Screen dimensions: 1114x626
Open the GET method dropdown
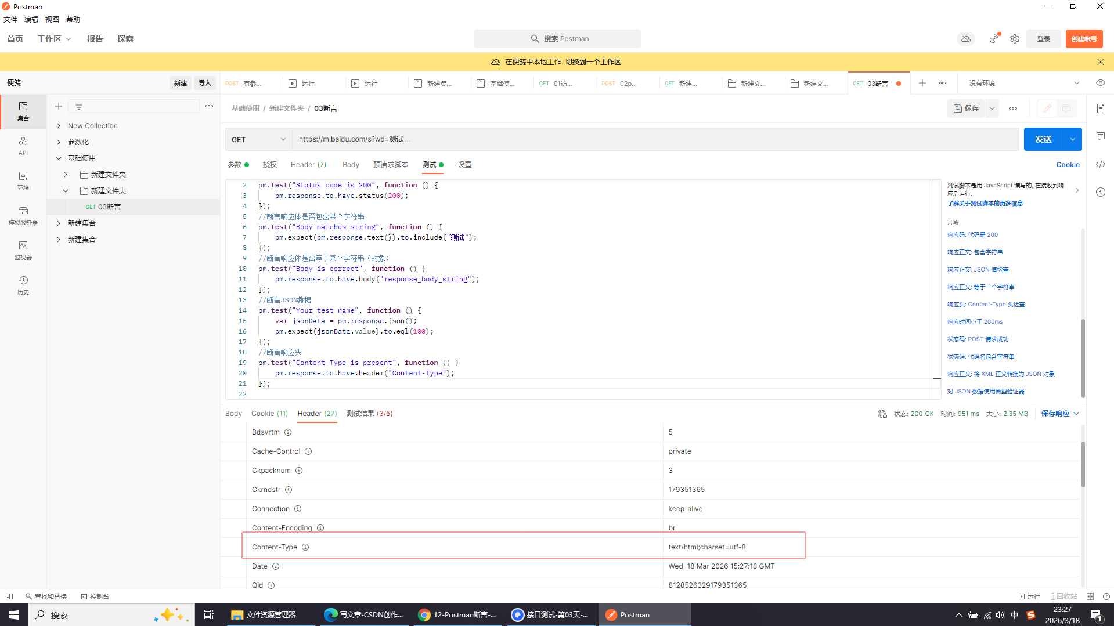pos(258,139)
